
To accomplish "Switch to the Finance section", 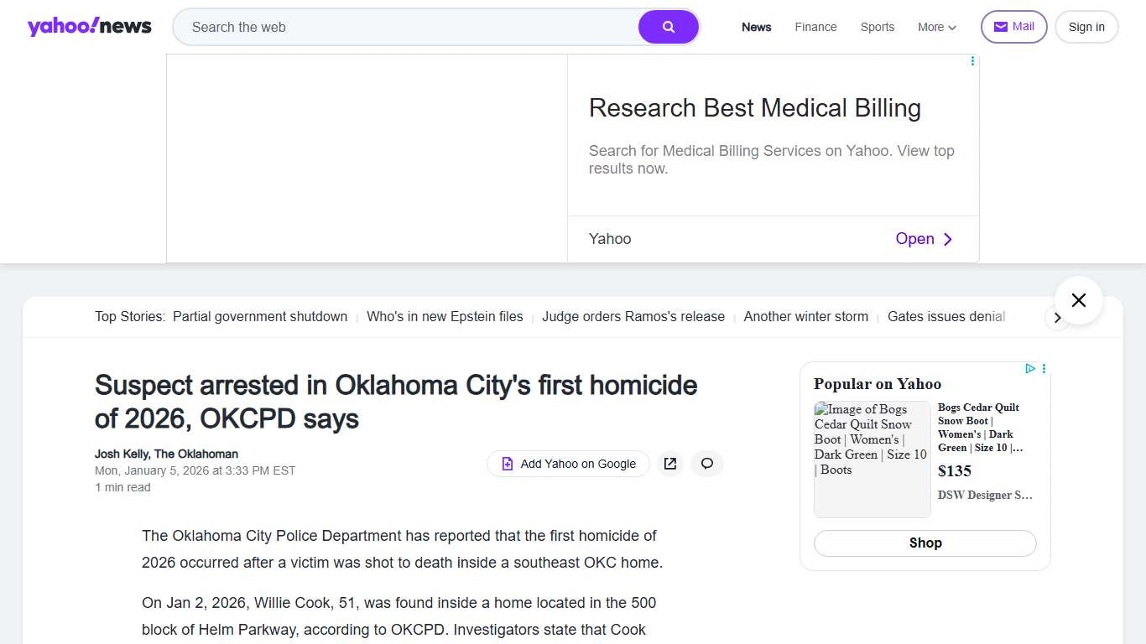I will 815,27.
